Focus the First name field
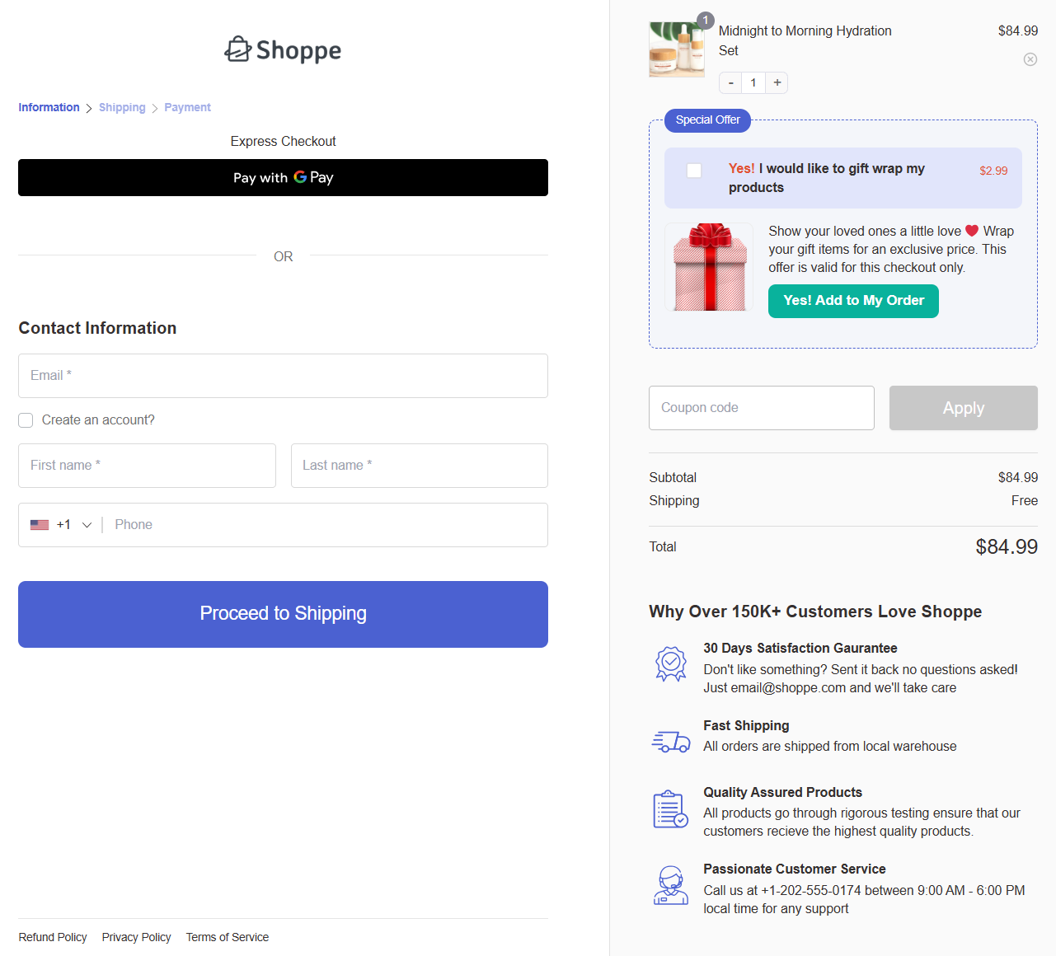1056x956 pixels. 147,466
